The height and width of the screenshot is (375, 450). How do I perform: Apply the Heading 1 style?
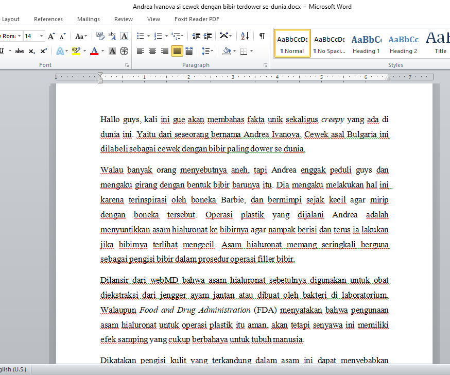point(366,43)
